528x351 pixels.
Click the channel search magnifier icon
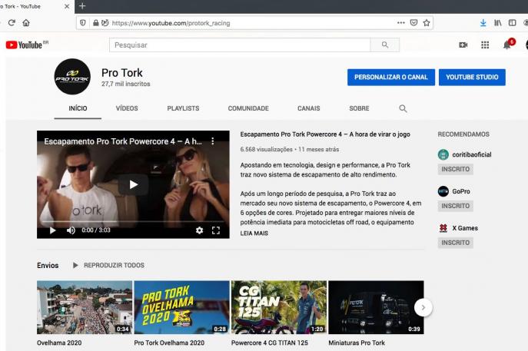click(403, 108)
